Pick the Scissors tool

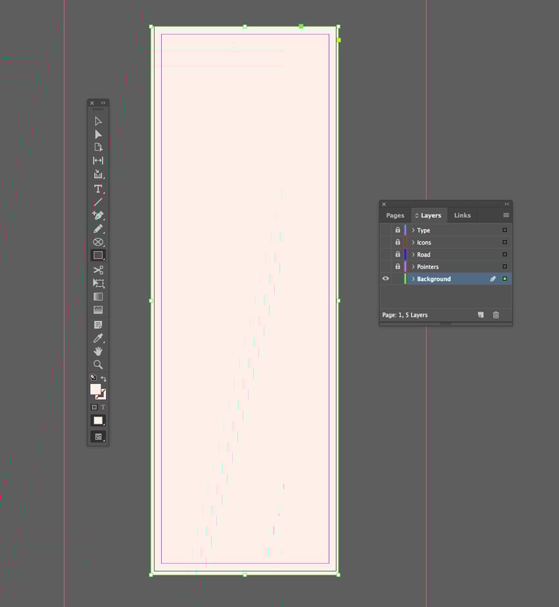tap(97, 270)
